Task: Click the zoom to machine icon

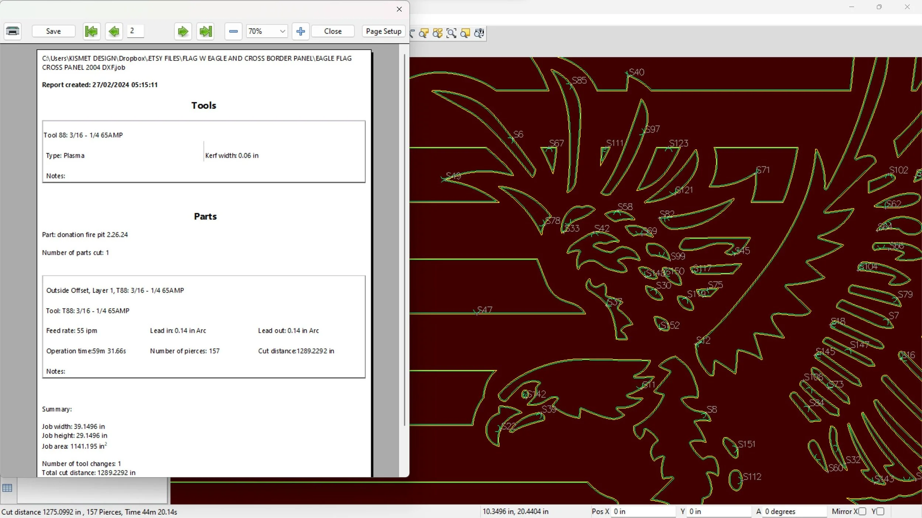Action: [x=479, y=34]
